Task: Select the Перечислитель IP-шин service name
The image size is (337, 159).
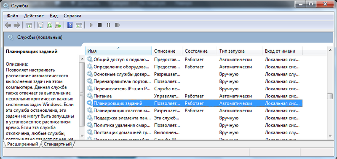Action: 122,89
